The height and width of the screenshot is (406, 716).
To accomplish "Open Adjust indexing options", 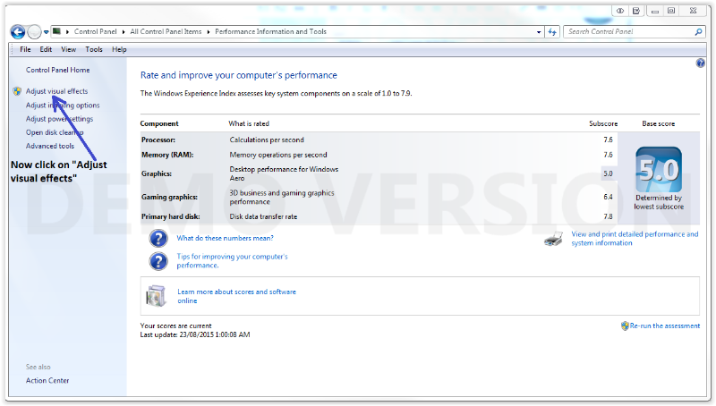I will (63, 105).
